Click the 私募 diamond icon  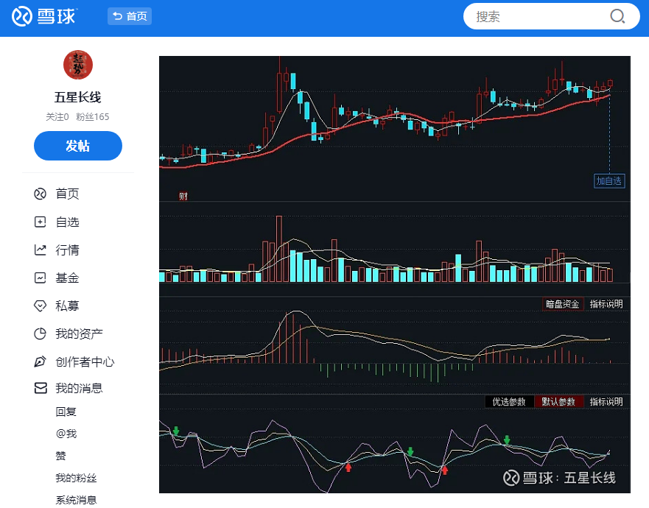click(41, 306)
